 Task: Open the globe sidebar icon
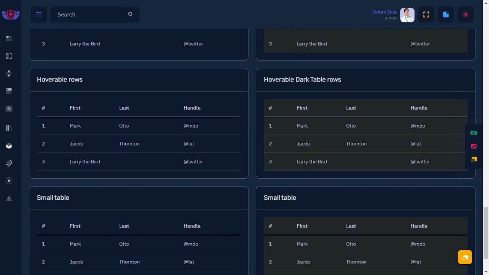[9, 163]
